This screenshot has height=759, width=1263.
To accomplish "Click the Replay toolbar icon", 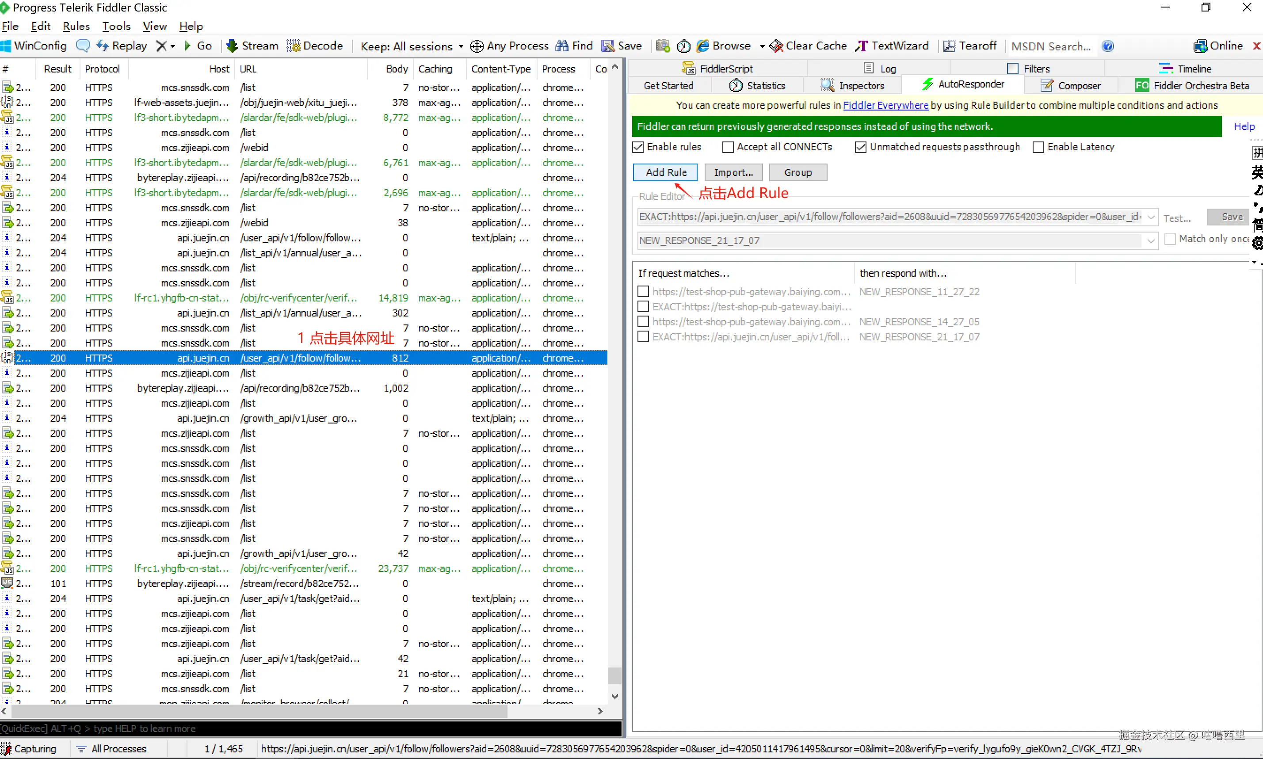I will tap(102, 46).
